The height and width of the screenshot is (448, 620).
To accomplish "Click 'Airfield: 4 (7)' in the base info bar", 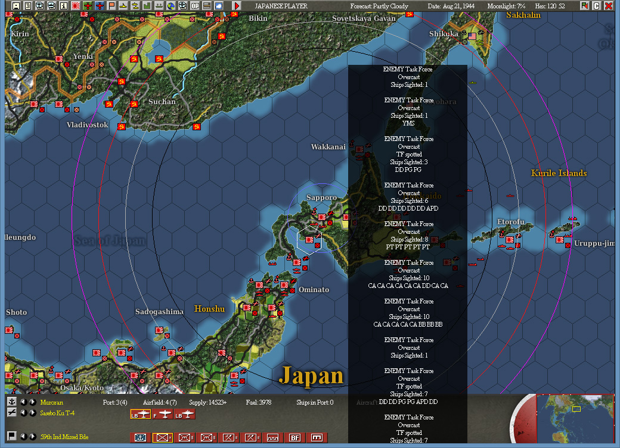I will tap(160, 402).
